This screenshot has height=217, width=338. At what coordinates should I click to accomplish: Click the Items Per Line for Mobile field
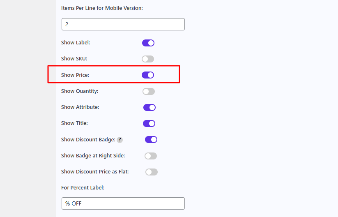point(123,24)
